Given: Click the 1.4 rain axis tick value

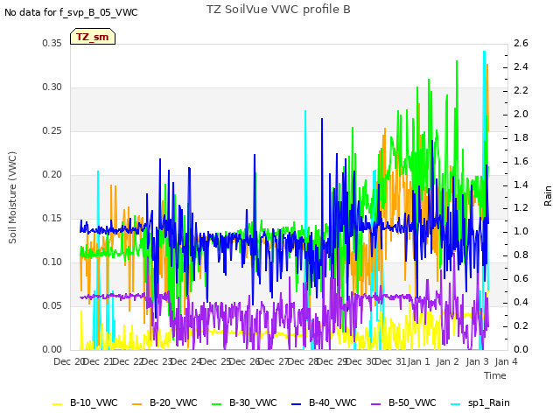Looking at the screenshot, I should point(521,185).
